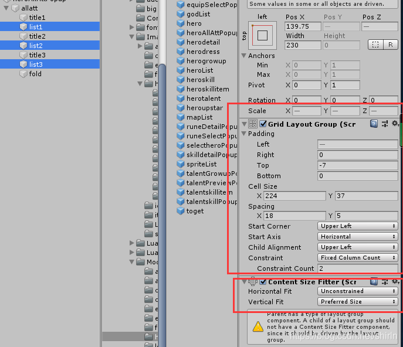Select the title1 object in hierarchy
Viewport: 403px width, 347px height.
(x=37, y=18)
